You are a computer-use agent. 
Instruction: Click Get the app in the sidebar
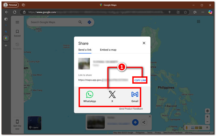17,125
